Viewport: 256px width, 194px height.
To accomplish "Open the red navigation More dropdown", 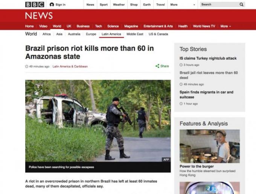I will [x=226, y=26].
